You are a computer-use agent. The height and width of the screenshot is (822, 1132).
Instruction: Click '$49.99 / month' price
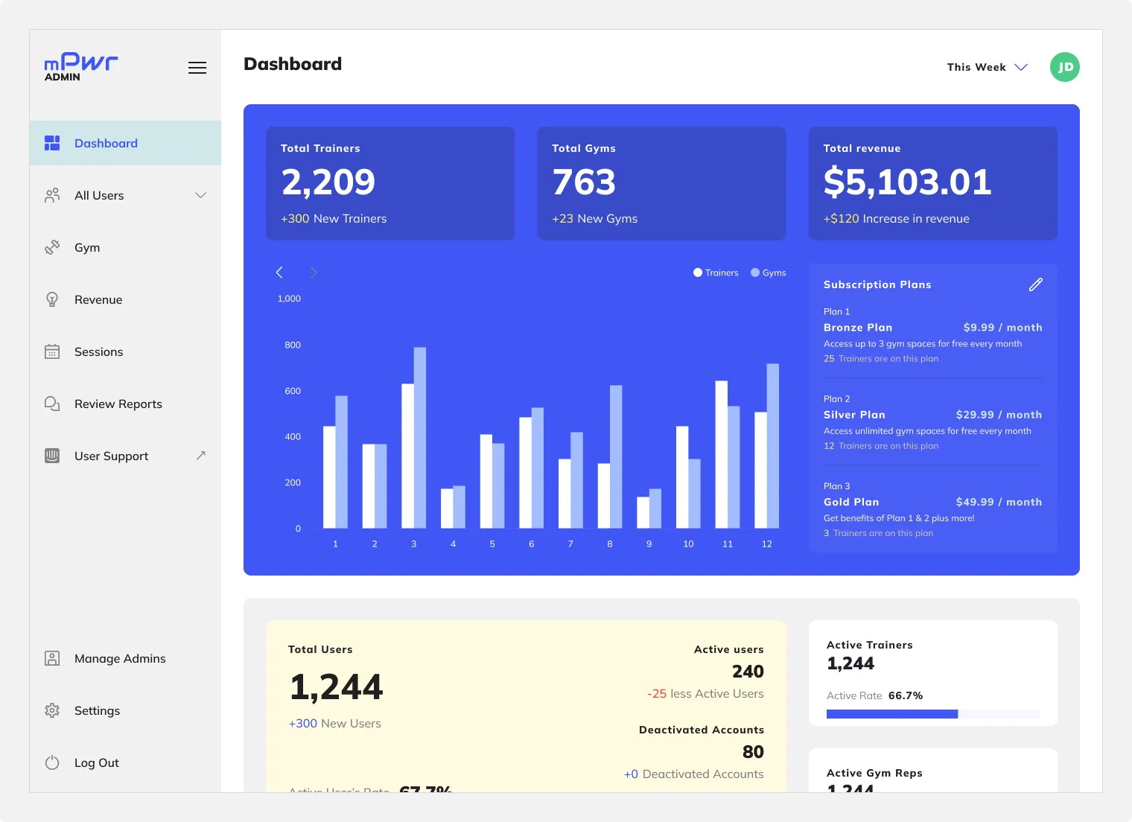coord(999,502)
